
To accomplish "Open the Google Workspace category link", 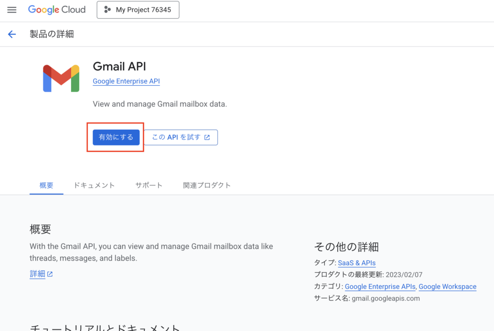I will (447, 287).
